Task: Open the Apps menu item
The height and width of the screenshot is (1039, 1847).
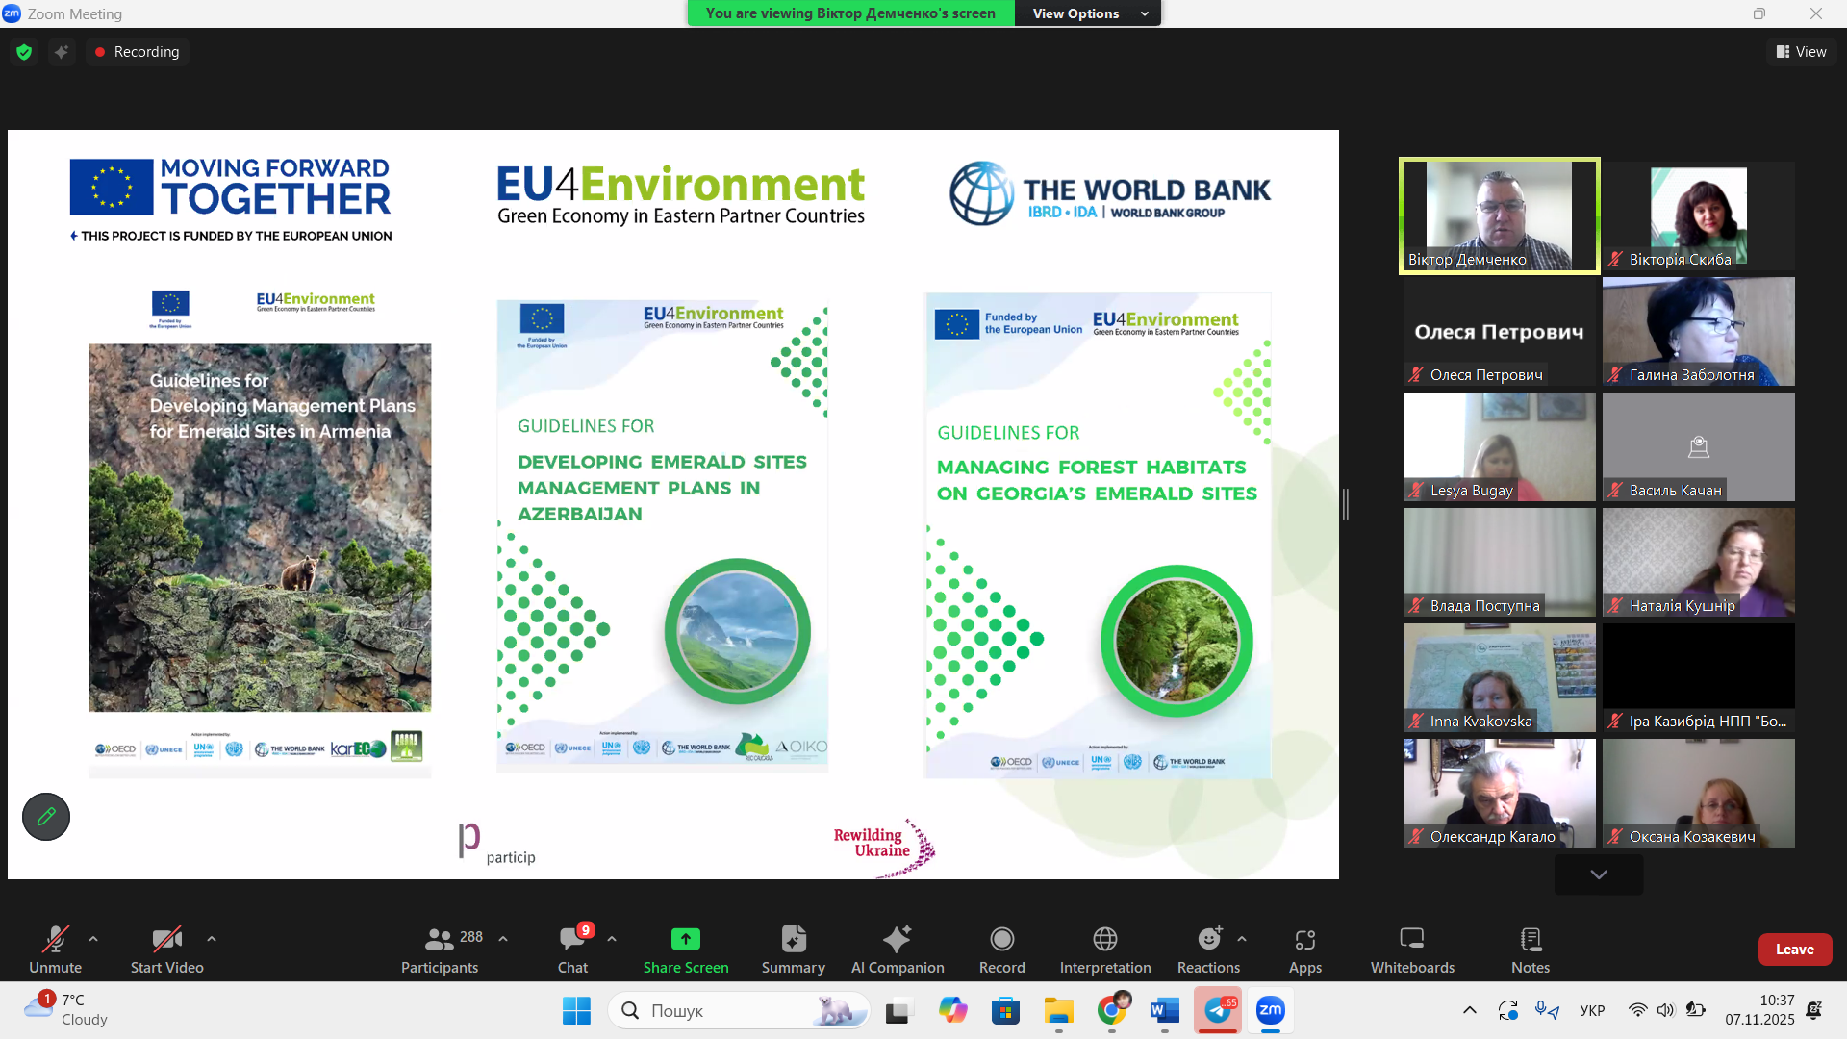Action: (x=1304, y=949)
